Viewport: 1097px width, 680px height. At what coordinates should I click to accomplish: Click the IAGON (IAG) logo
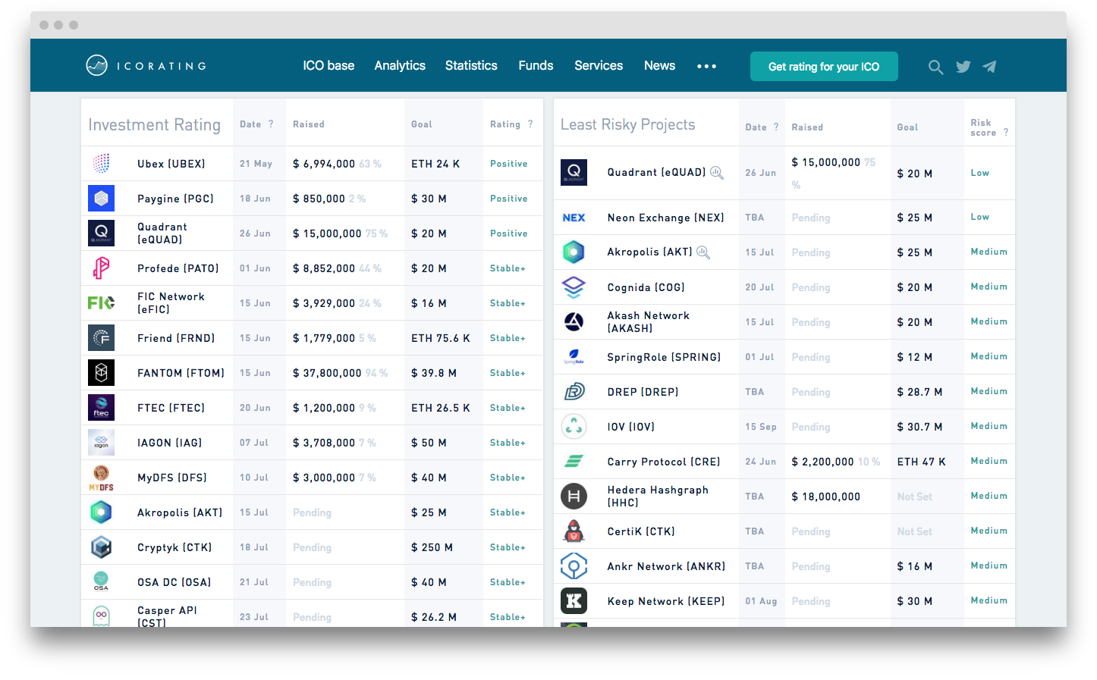pos(102,443)
